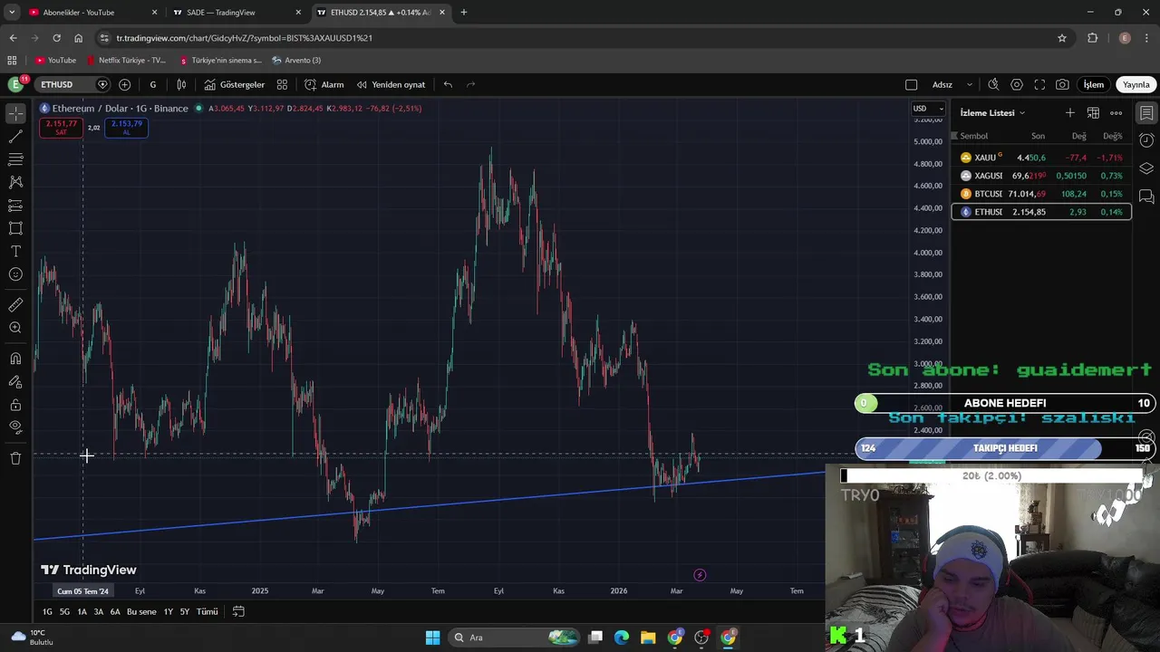Undo the last chart action
The width and height of the screenshot is (1160, 652).
pos(448,84)
